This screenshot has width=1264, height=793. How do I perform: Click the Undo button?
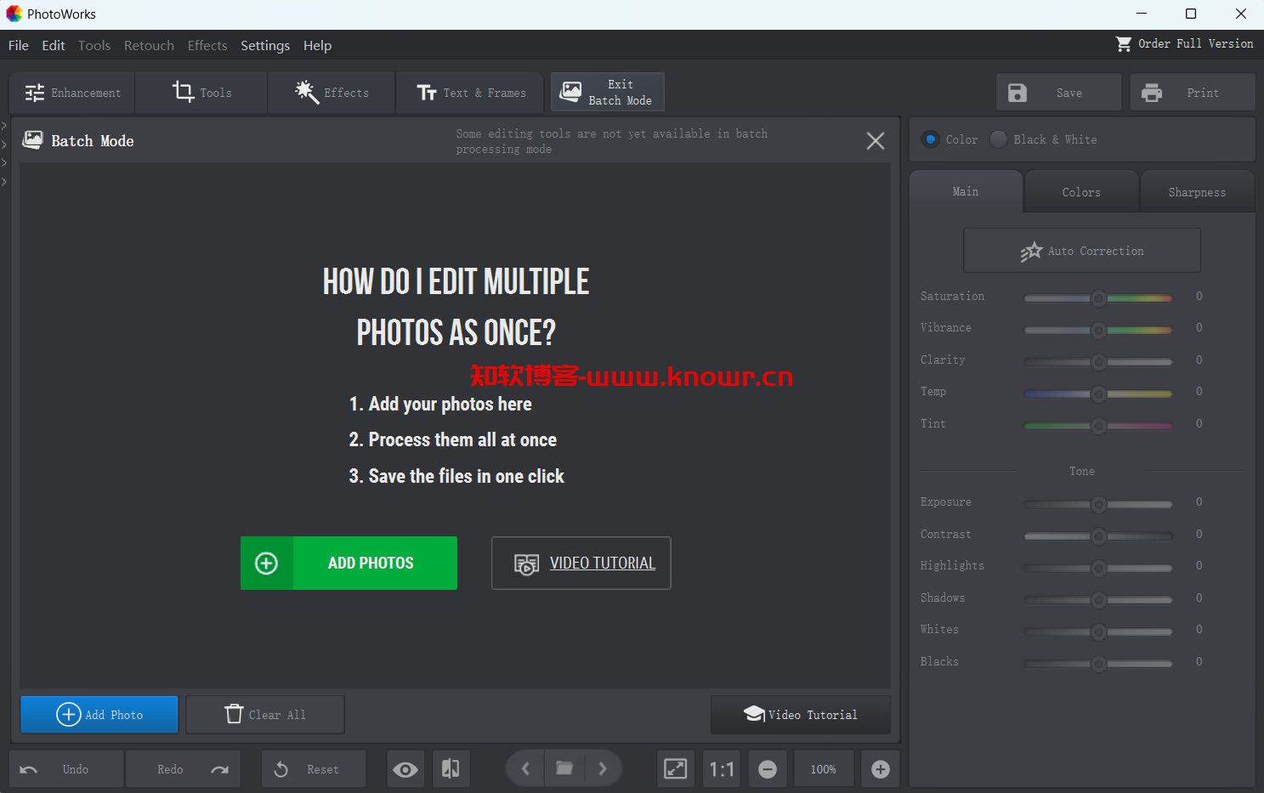pos(66,769)
